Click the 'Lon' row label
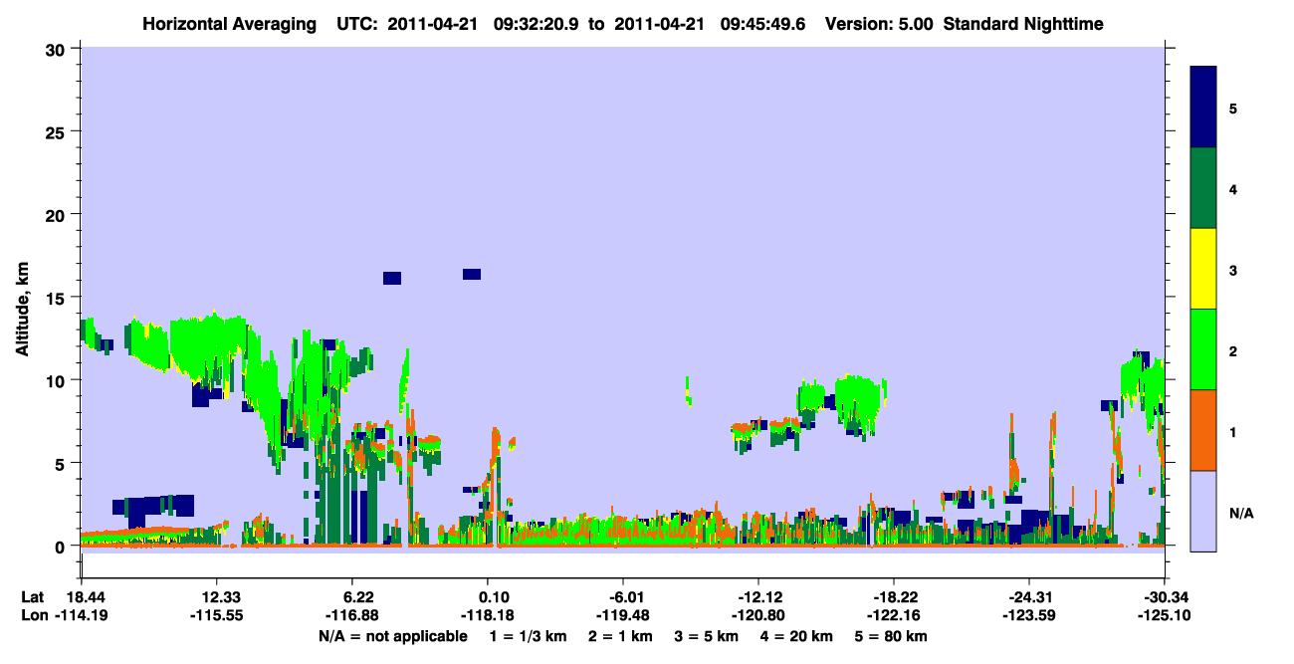Screen dimensions: 1294x664 click(33, 615)
